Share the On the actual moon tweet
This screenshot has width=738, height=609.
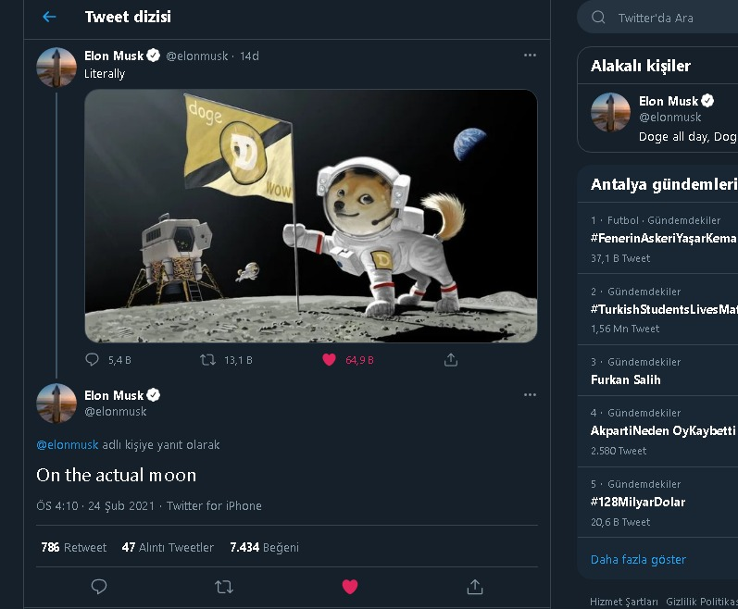[475, 587]
